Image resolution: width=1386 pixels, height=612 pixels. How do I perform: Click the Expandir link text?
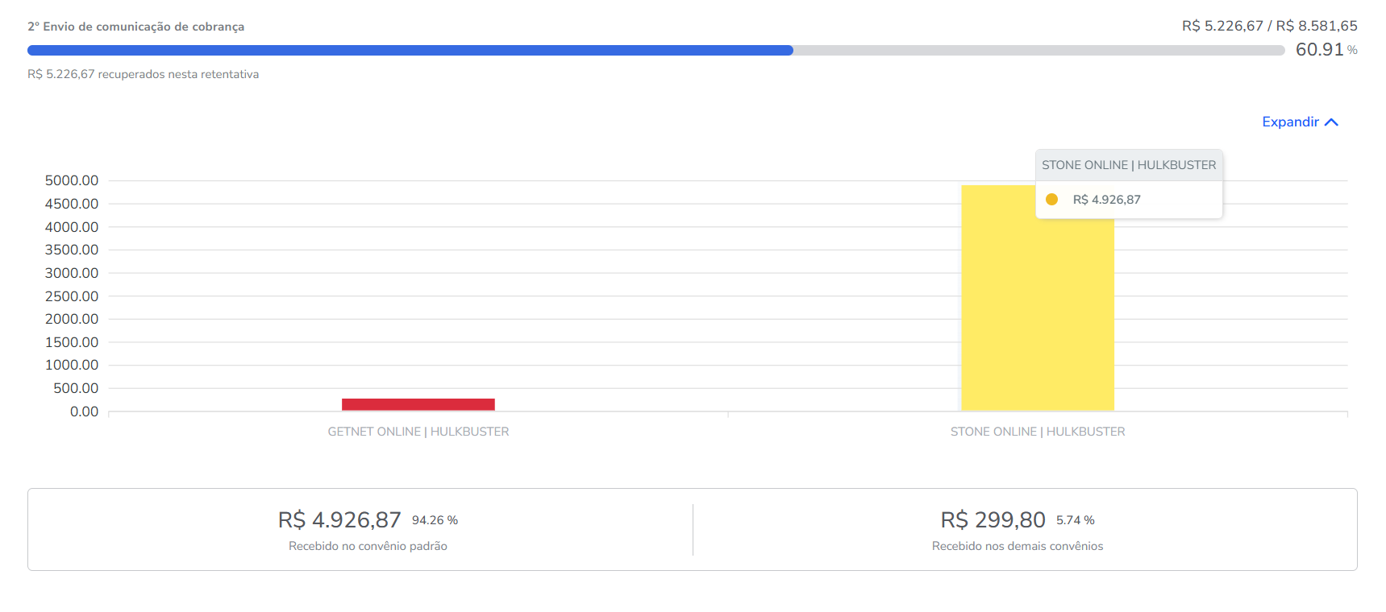pyautogui.click(x=1290, y=122)
